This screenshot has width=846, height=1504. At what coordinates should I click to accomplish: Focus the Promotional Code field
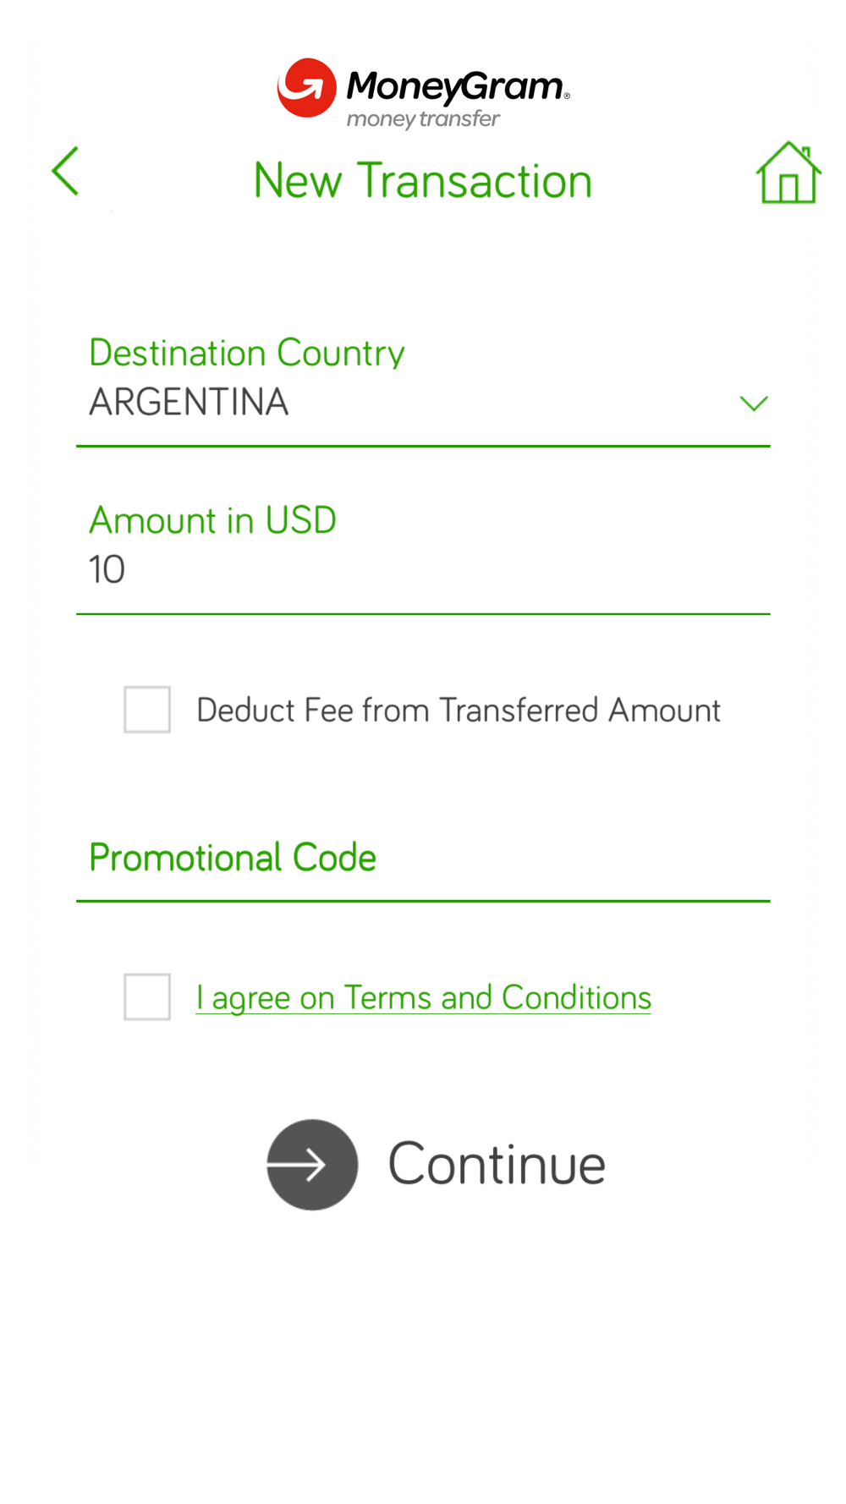(423, 859)
